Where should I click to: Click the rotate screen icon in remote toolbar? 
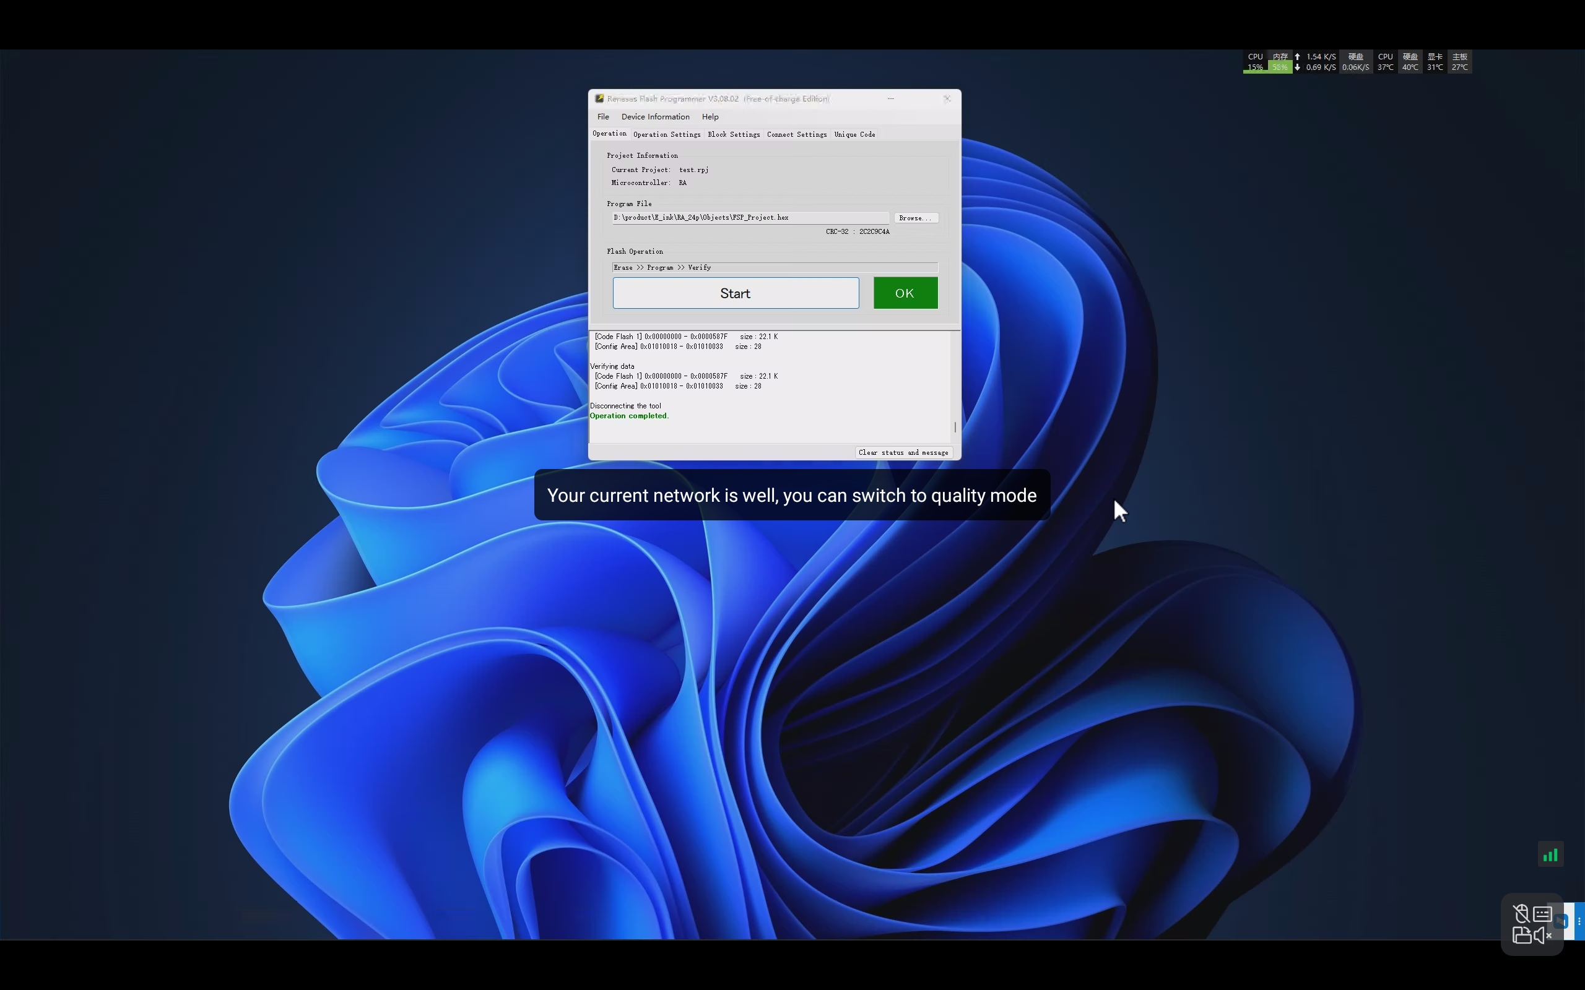tap(1521, 935)
